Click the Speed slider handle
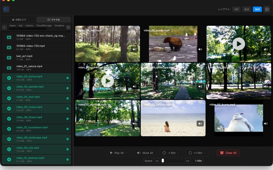This screenshot has width=273, height=170. coord(163,160)
